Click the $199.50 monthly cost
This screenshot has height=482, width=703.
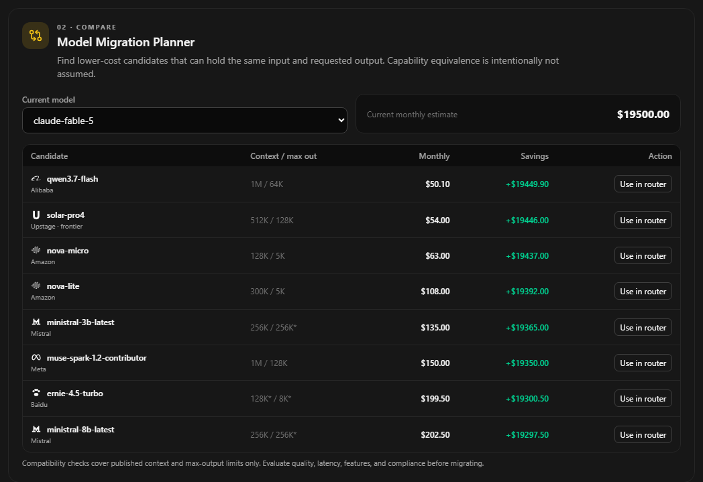(x=435, y=398)
